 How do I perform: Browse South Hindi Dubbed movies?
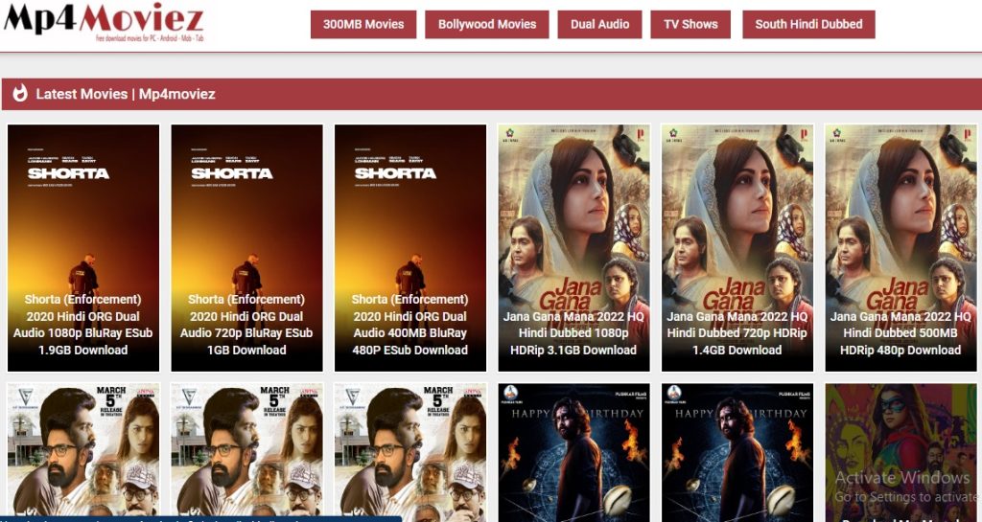pos(808,24)
